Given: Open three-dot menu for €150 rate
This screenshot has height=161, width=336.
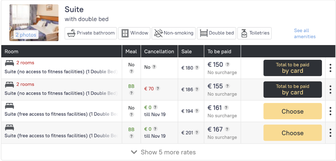Looking at the screenshot, I should 330,68.
